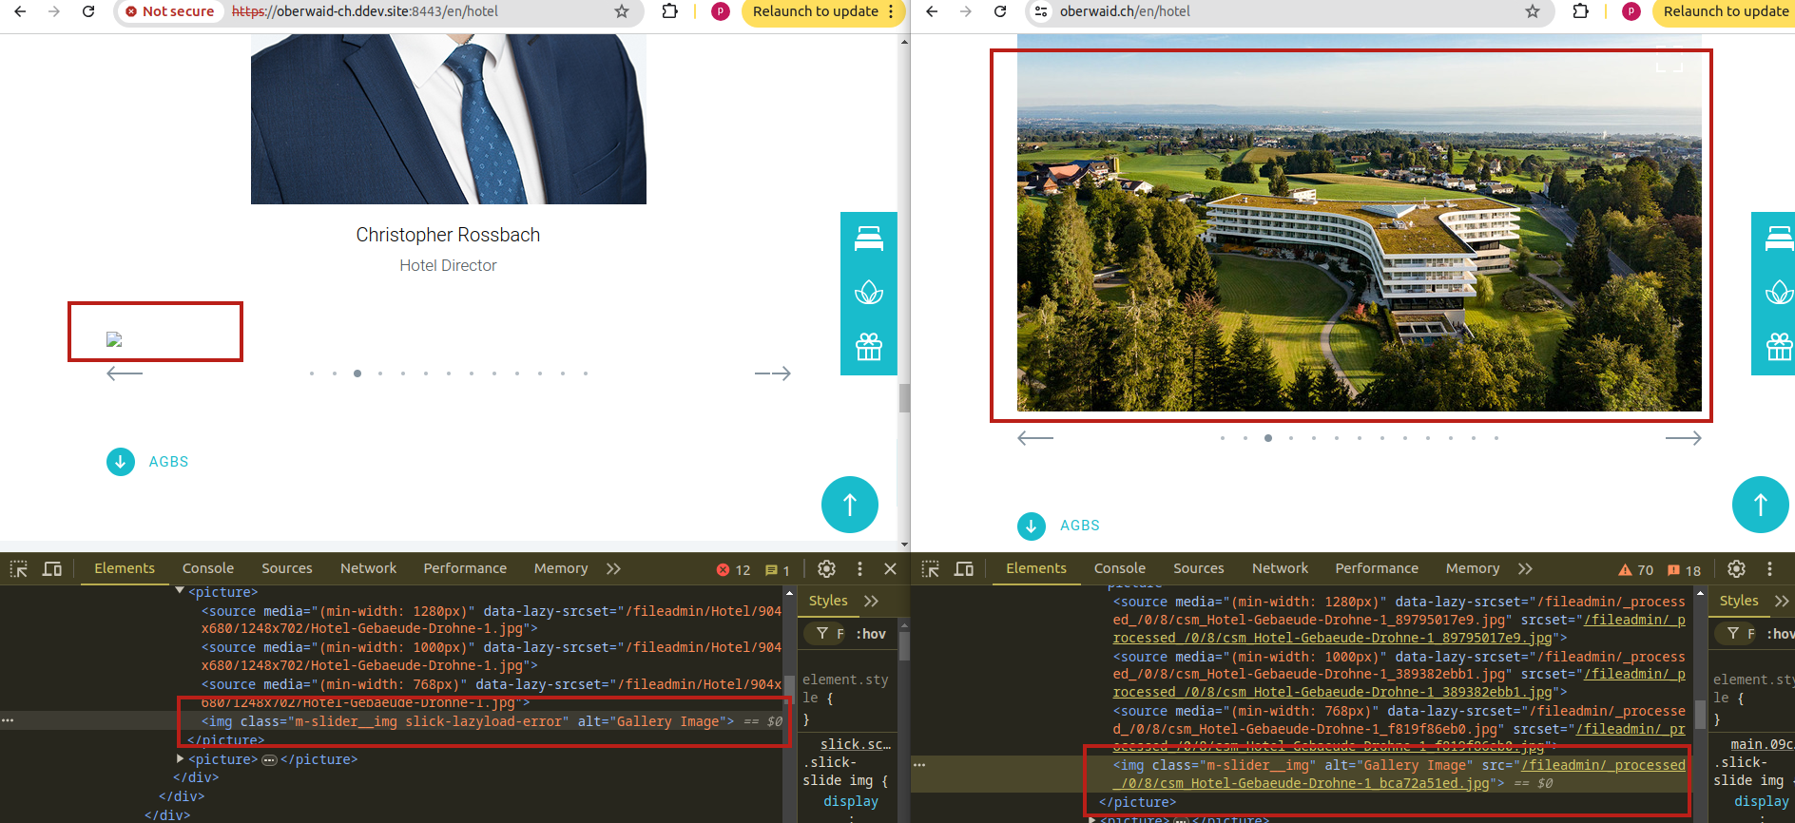Click the lotus spa icon on right page sidebar
Screen dimensions: 1795x823
click(1780, 293)
